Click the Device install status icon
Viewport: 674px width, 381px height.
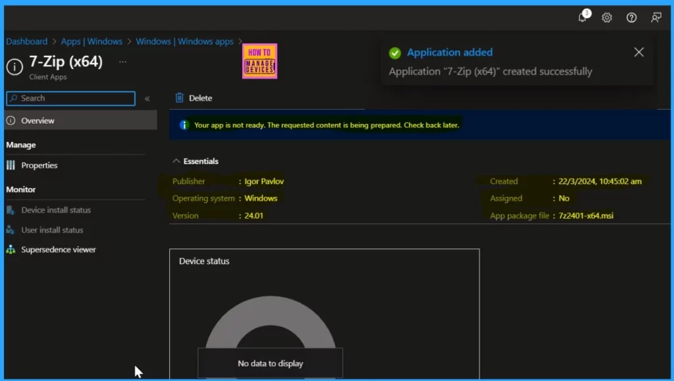pos(11,210)
